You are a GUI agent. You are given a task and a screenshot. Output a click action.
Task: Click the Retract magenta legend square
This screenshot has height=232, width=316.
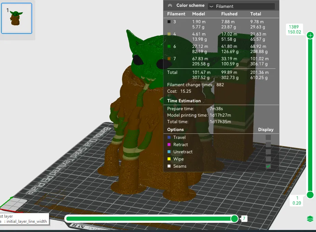click(169, 144)
